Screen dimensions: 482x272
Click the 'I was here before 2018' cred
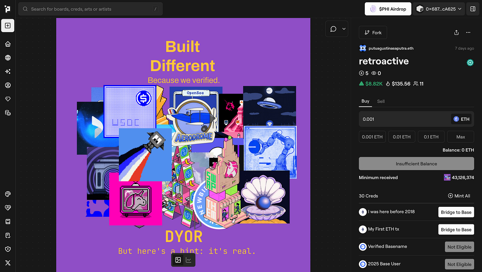click(391, 212)
